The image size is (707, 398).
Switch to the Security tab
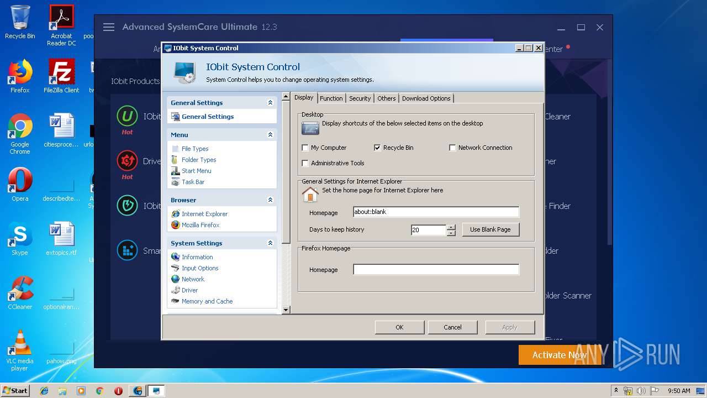tap(360, 98)
